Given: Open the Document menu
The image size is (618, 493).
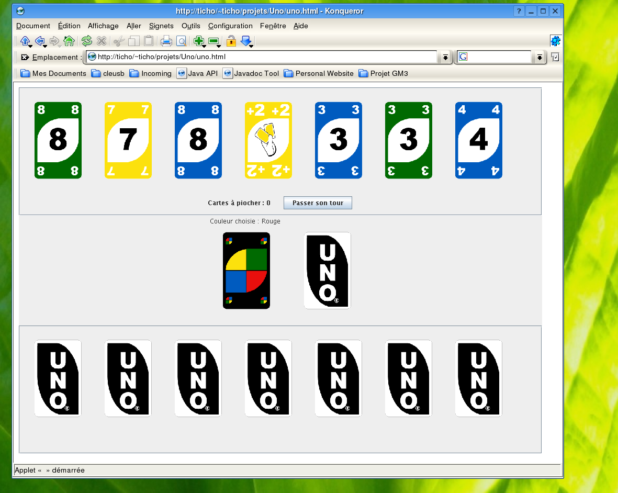Looking at the screenshot, I should (33, 26).
